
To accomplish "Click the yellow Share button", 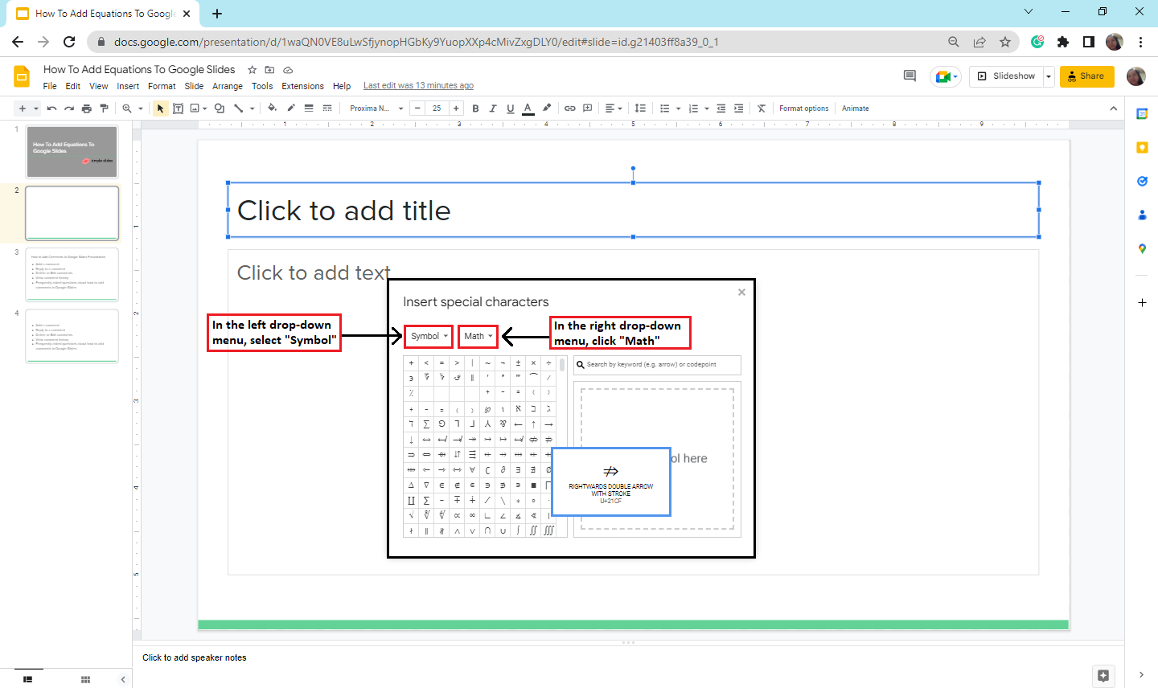I will pyautogui.click(x=1086, y=76).
